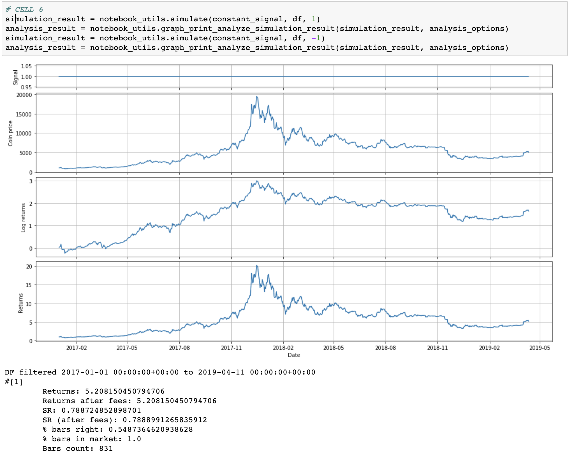The width and height of the screenshot is (569, 462).
Task: Click the 'DF filtered' output text line
Action: pos(160,372)
